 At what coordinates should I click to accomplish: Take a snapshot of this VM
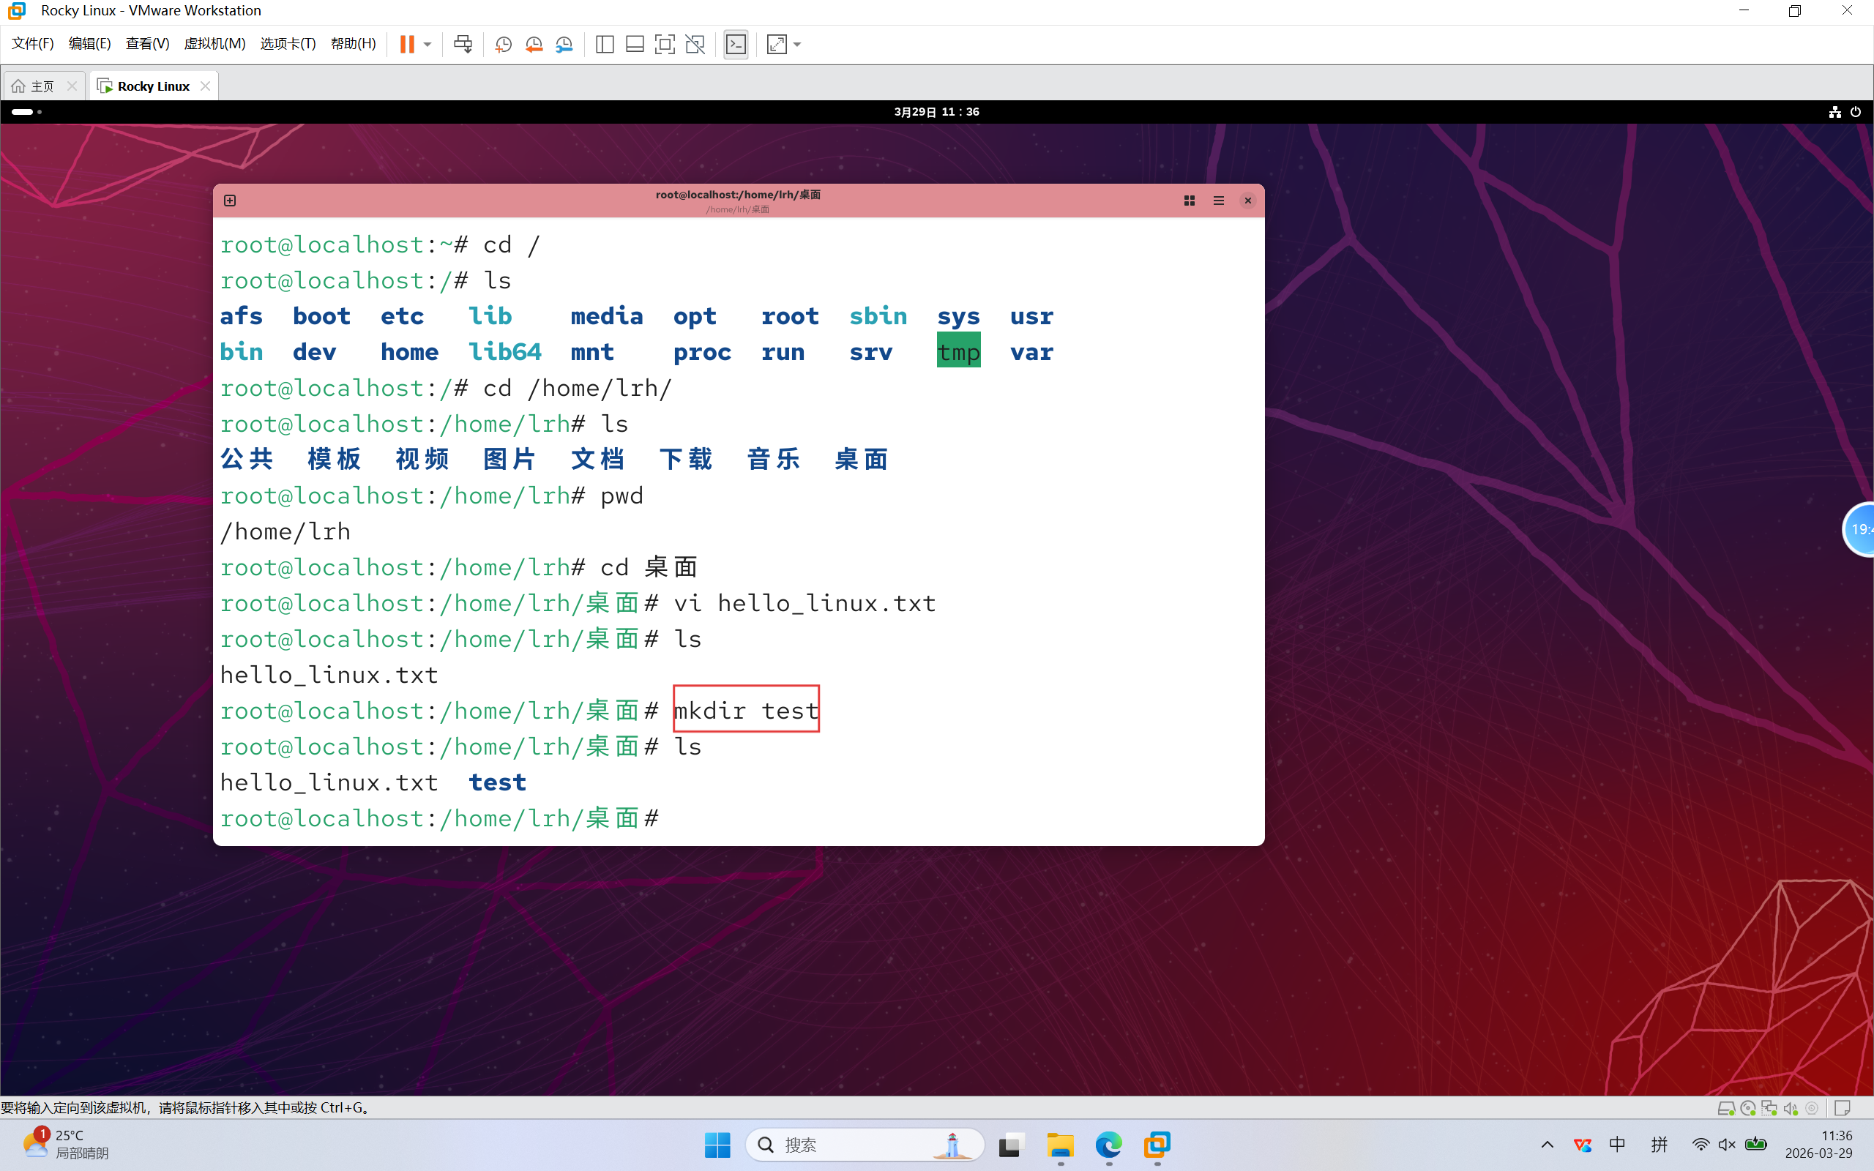click(x=504, y=44)
